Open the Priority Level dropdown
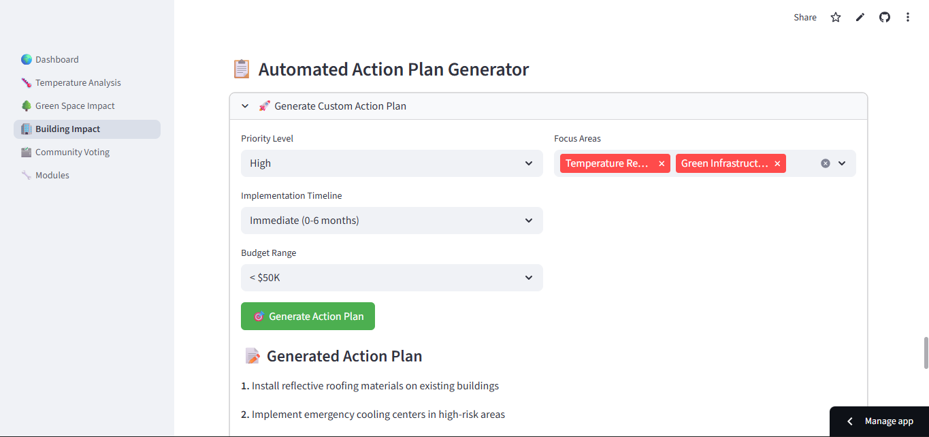This screenshot has width=929, height=437. [x=391, y=163]
